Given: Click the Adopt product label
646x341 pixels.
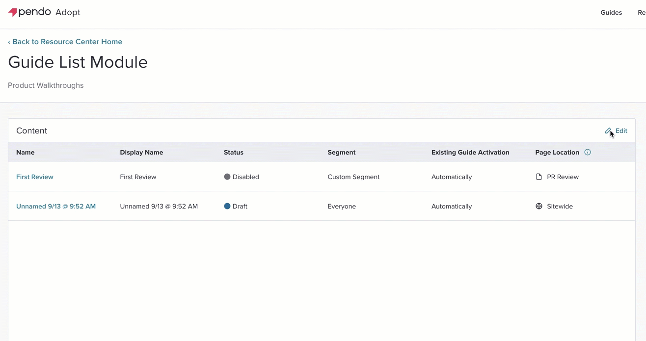Looking at the screenshot, I should pos(68,13).
